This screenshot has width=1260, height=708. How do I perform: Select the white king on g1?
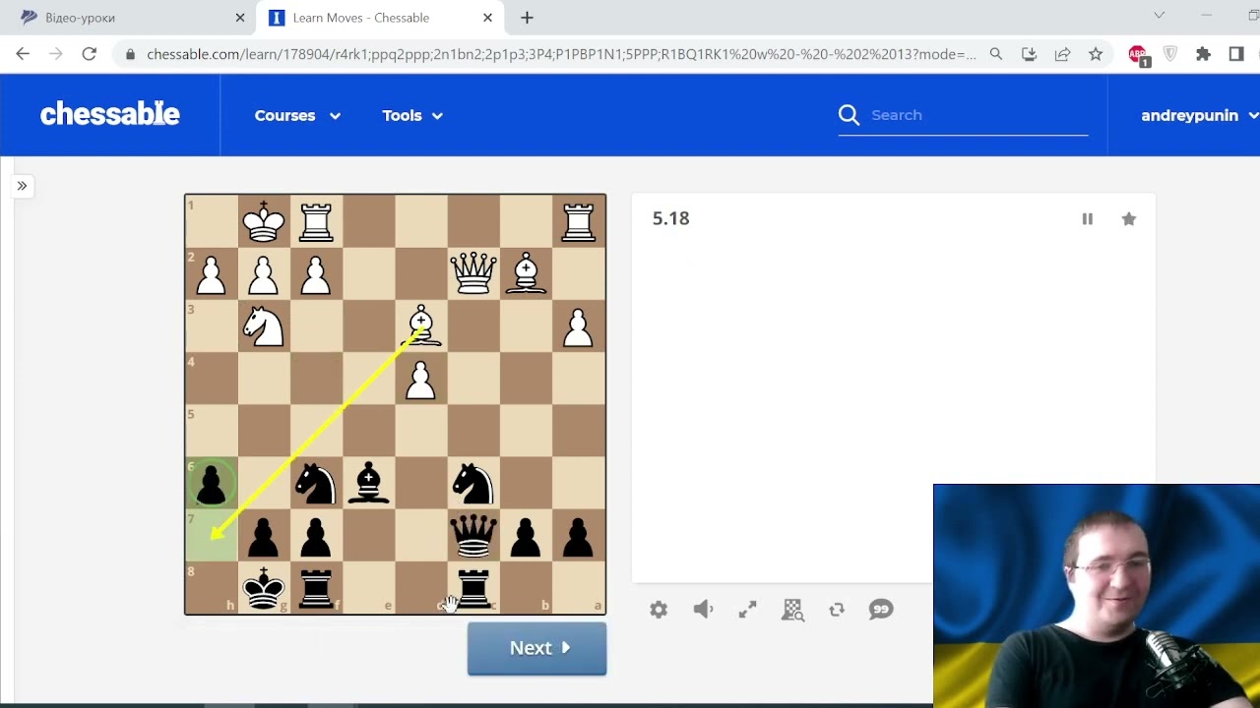point(264,221)
